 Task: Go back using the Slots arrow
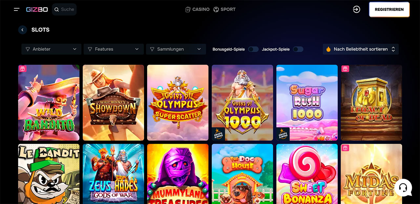click(22, 30)
